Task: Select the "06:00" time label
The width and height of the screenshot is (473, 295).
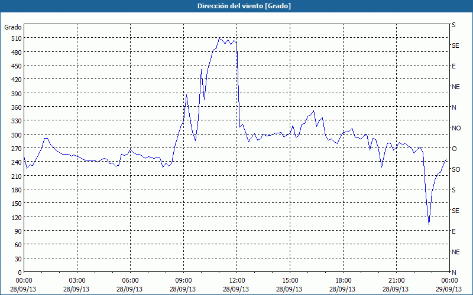Action: click(x=130, y=281)
